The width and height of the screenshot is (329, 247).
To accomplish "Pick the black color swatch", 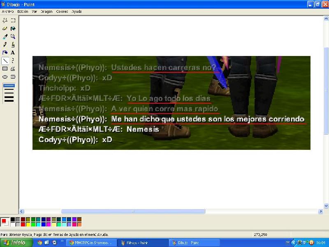I will pyautogui.click(x=13, y=219).
